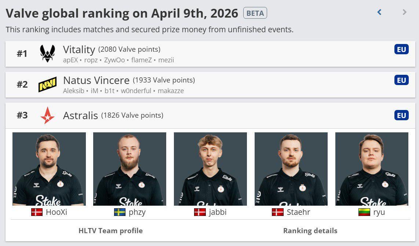Click the BETA label badge
This screenshot has height=246, width=419.
point(255,13)
